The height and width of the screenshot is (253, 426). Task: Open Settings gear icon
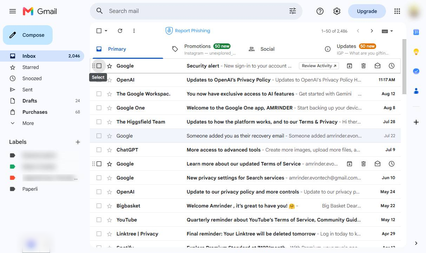pos(337,11)
